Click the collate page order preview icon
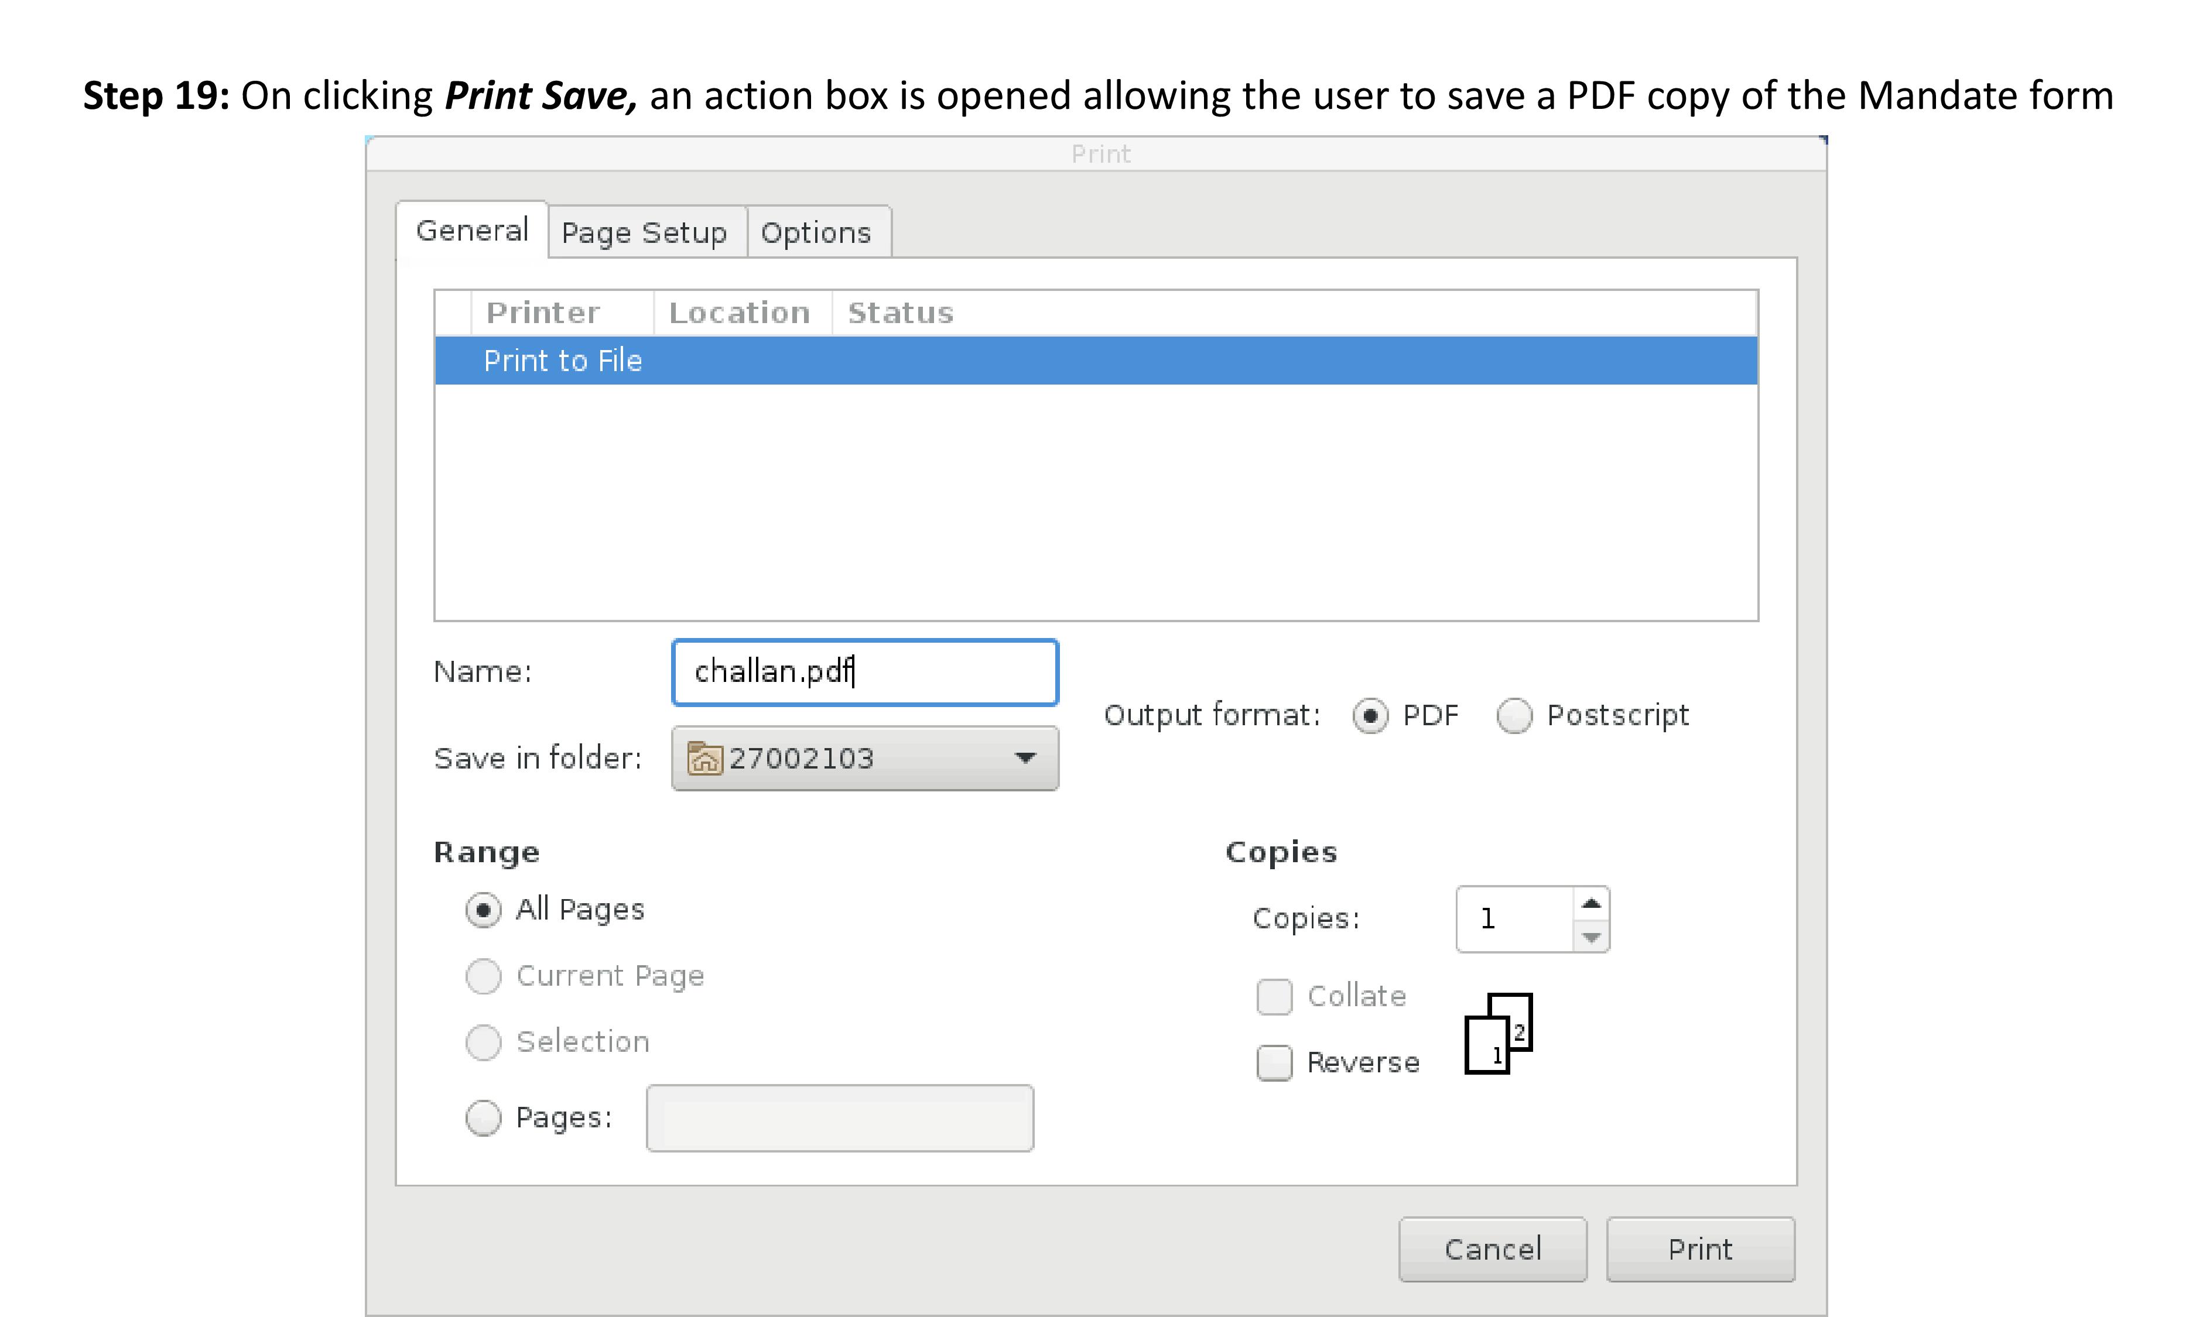 pyautogui.click(x=1499, y=1033)
